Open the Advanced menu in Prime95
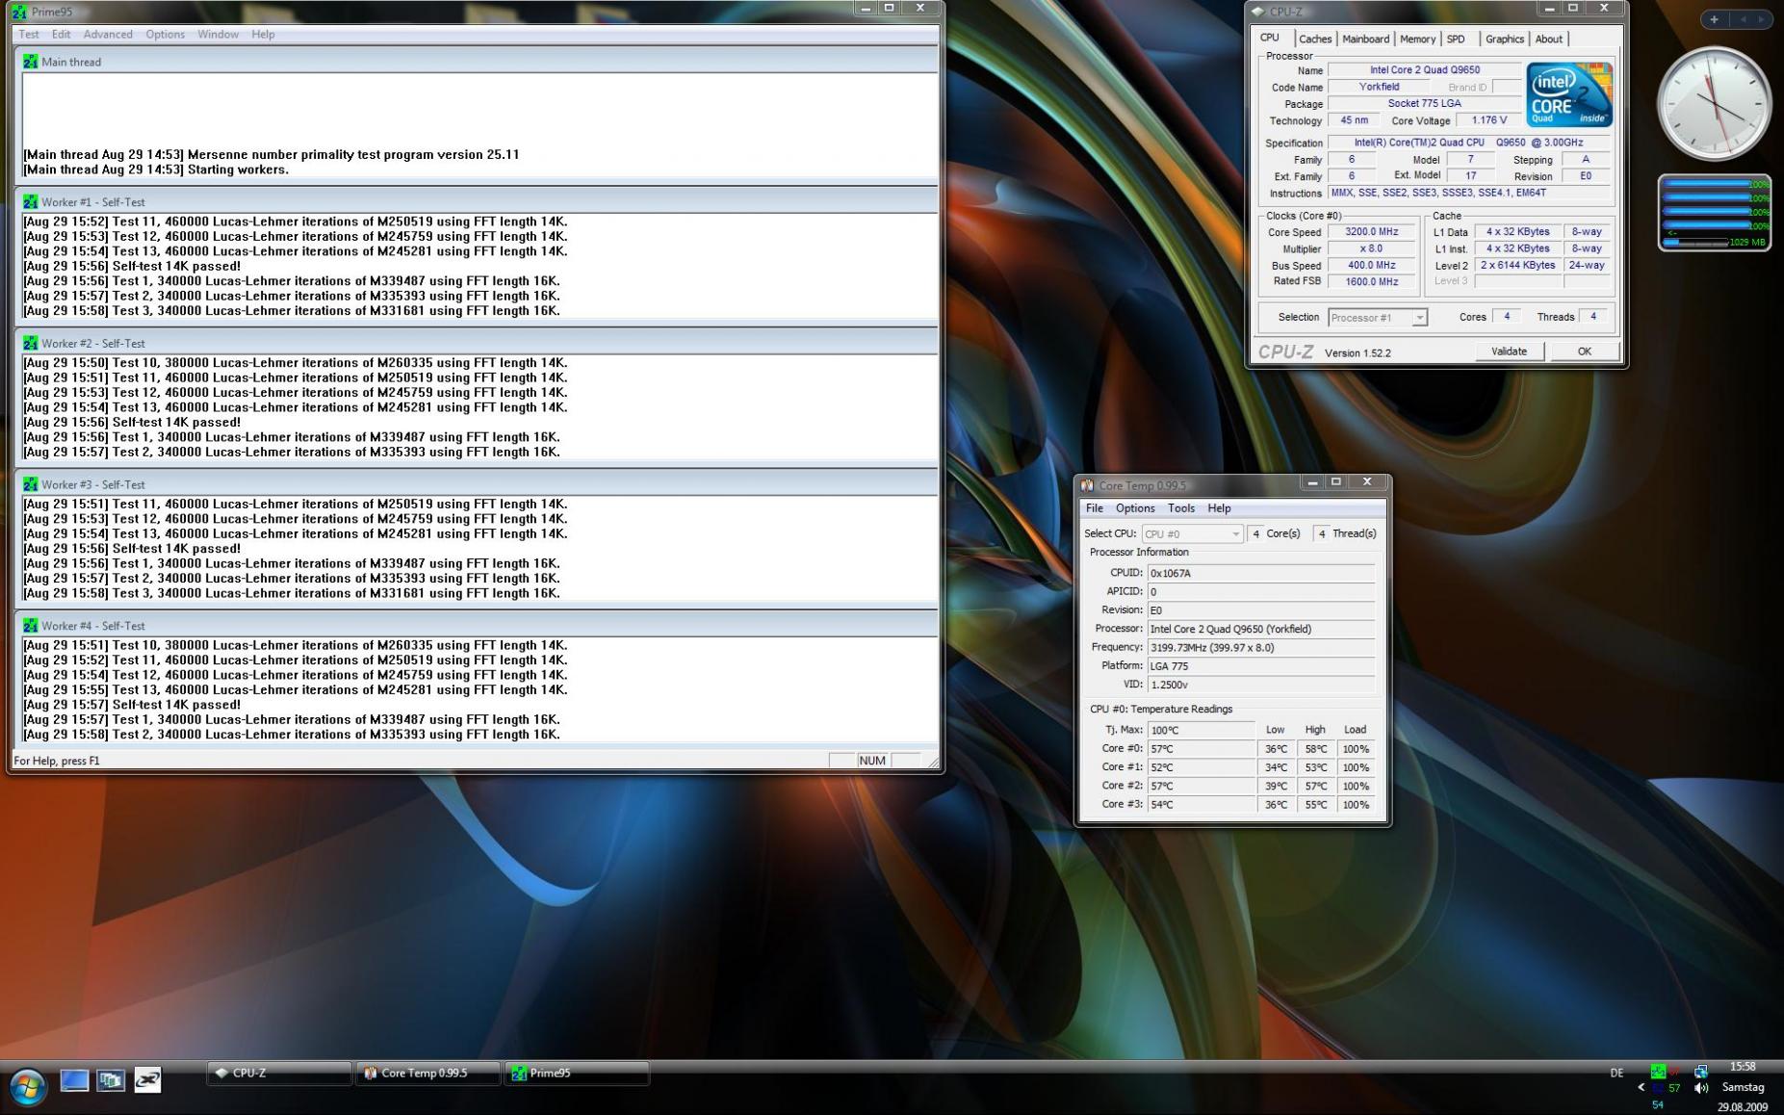This screenshot has width=1784, height=1115. 108,34
